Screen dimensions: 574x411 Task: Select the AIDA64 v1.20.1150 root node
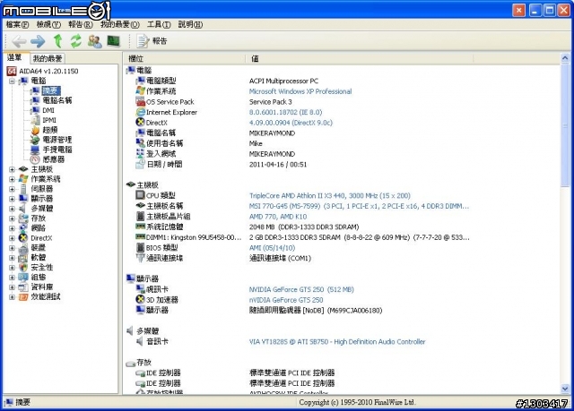[x=48, y=71]
